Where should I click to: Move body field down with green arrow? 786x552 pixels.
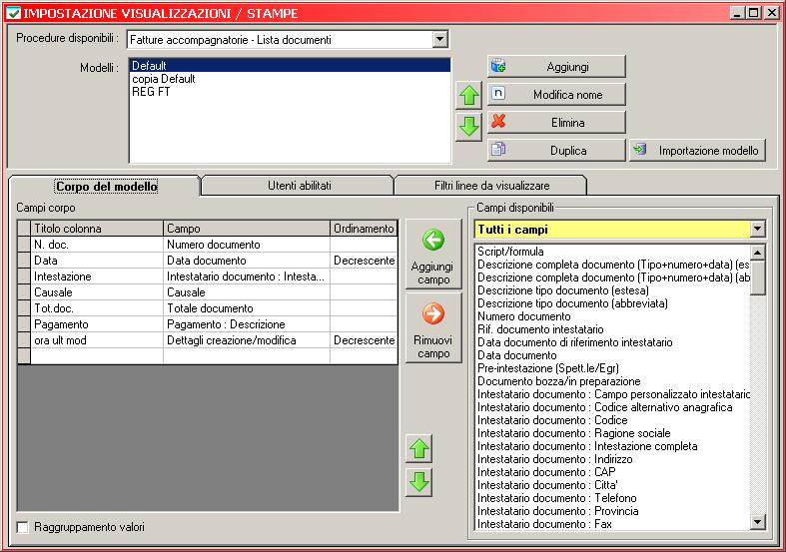419,482
